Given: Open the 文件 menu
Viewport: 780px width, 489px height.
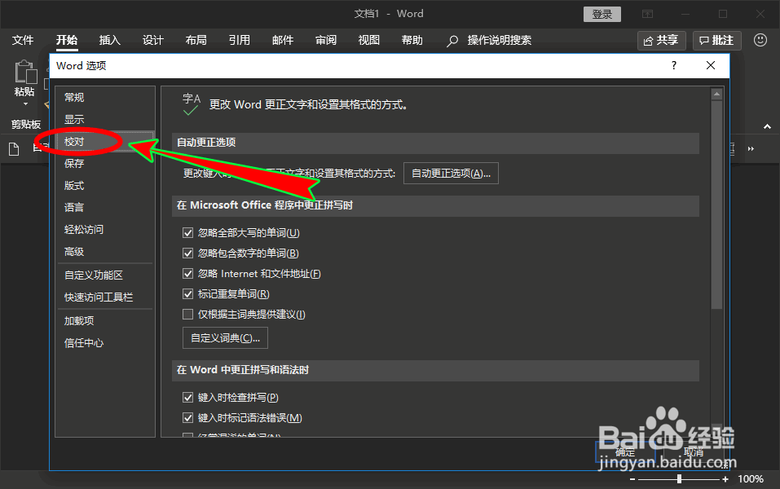Looking at the screenshot, I should pos(23,40).
